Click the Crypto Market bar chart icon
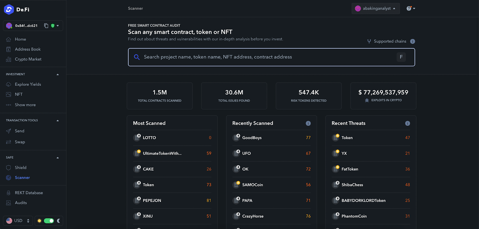This screenshot has height=229, width=479. 9,59
